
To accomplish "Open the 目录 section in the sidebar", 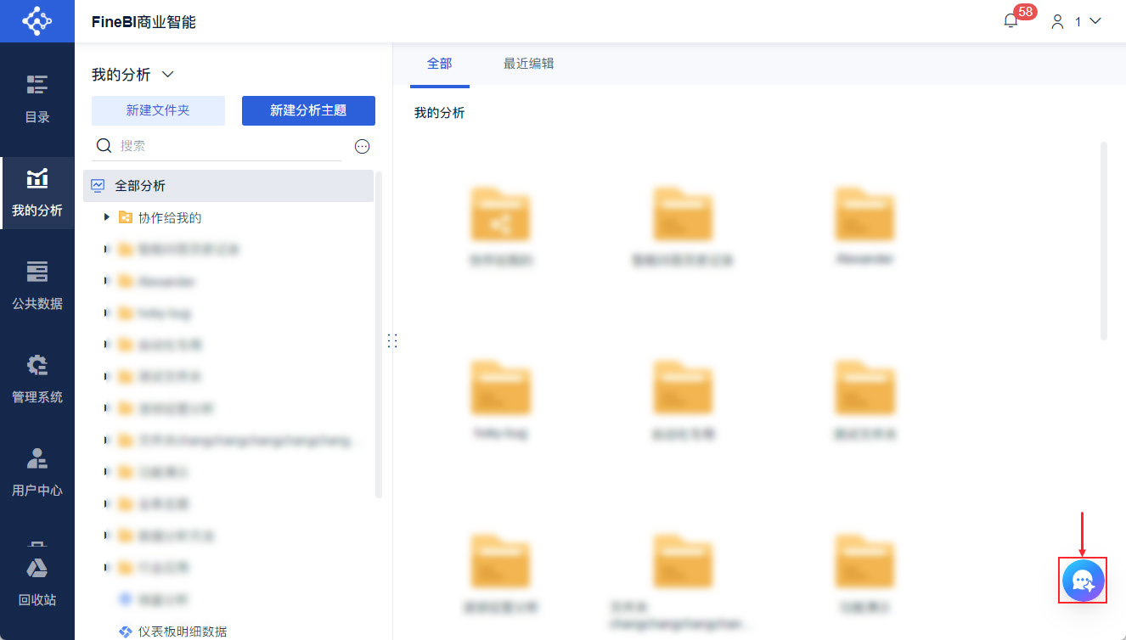I will [x=37, y=99].
